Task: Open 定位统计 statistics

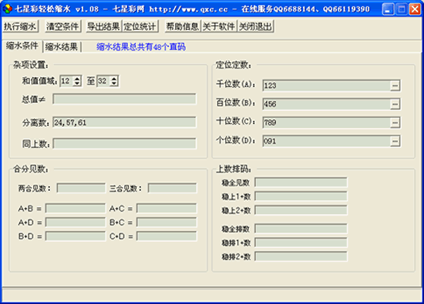Action: [x=140, y=26]
